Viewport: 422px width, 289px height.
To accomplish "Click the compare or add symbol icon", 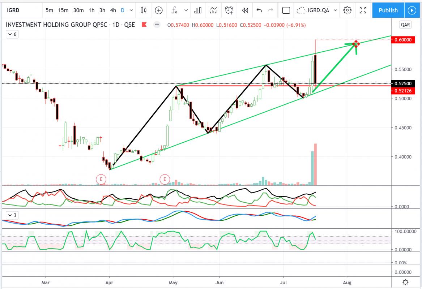I will pos(159,10).
